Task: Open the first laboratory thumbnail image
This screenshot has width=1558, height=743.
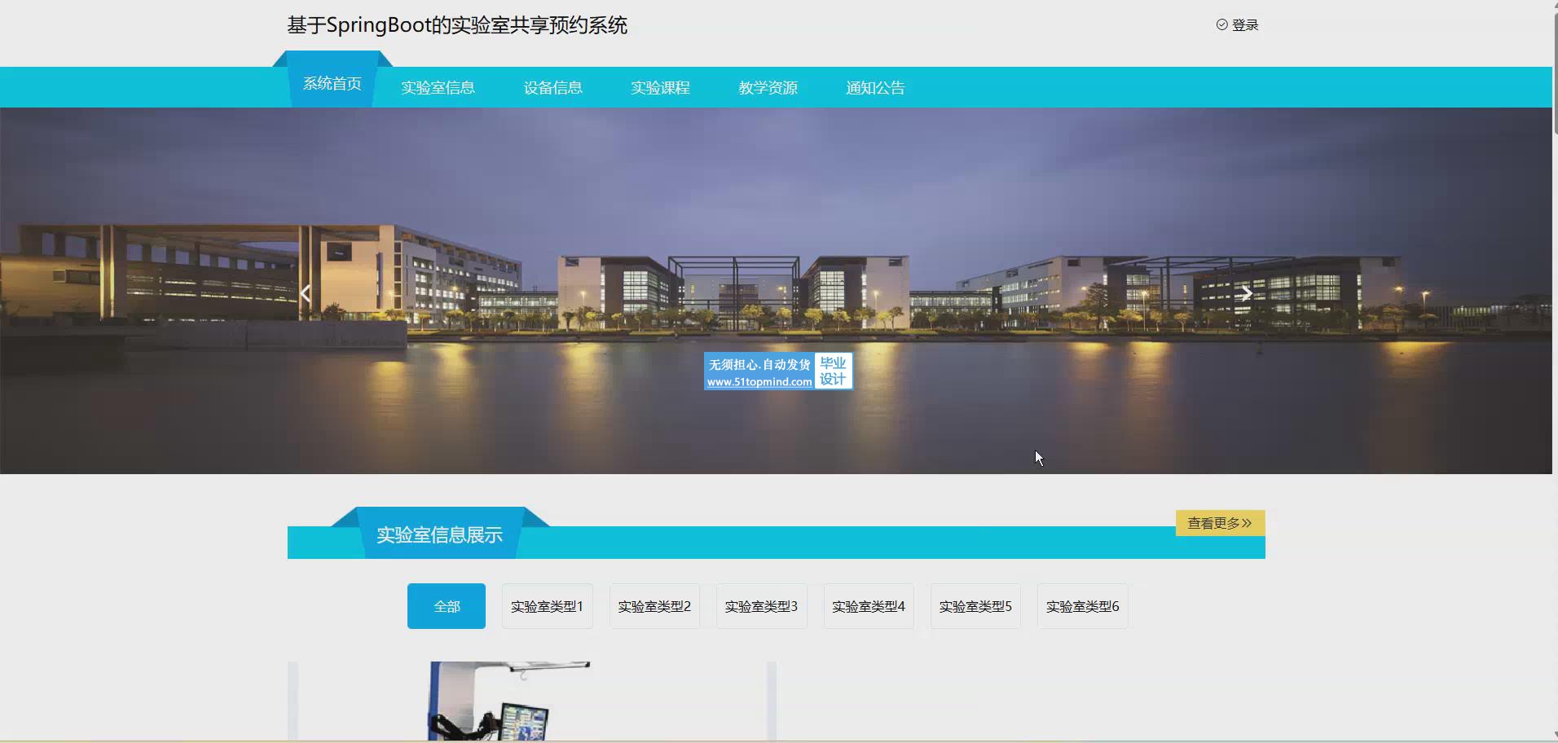Action: (509, 701)
